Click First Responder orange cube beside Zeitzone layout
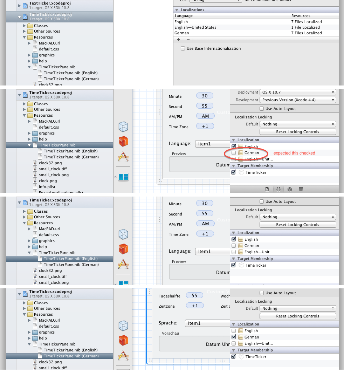Image resolution: width=344 pixels, height=370 pixels. coord(123,340)
